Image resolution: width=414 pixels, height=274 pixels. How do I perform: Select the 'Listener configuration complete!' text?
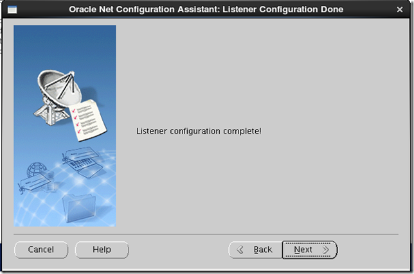(199, 131)
